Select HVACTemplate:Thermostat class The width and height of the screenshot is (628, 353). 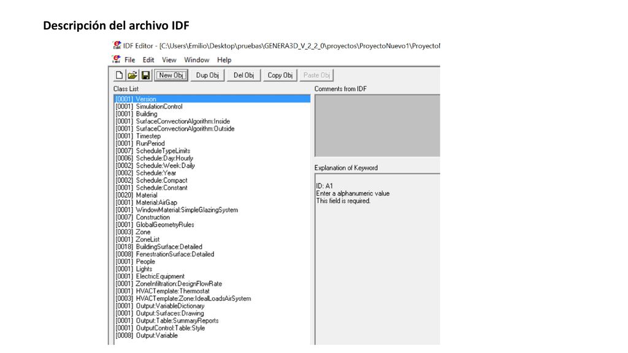pyautogui.click(x=212, y=291)
